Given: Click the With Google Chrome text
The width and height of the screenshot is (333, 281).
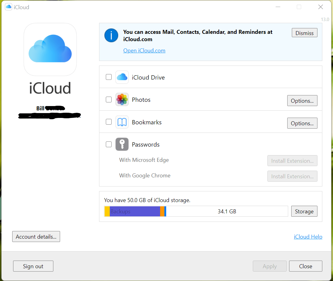Looking at the screenshot, I should click(x=145, y=176).
